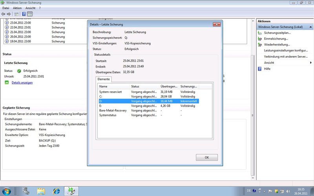Image resolution: width=314 pixels, height=196 pixels.
Task: Click the Details anzeigen link
Action: click(22, 83)
